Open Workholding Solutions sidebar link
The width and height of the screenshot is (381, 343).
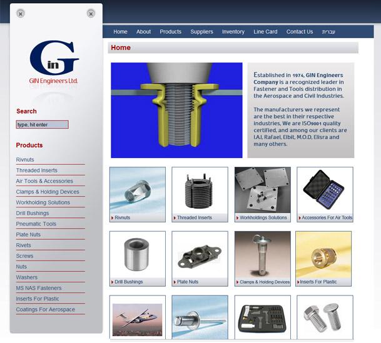point(43,202)
